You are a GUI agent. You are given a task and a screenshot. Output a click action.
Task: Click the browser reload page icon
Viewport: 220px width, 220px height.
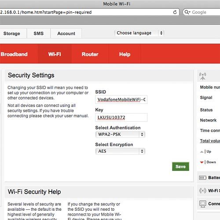pos(175,12)
